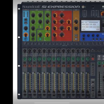Click the upper knob in orange output section

click(76, 22)
